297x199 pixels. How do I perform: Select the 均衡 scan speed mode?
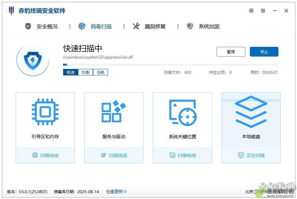[x=86, y=72]
